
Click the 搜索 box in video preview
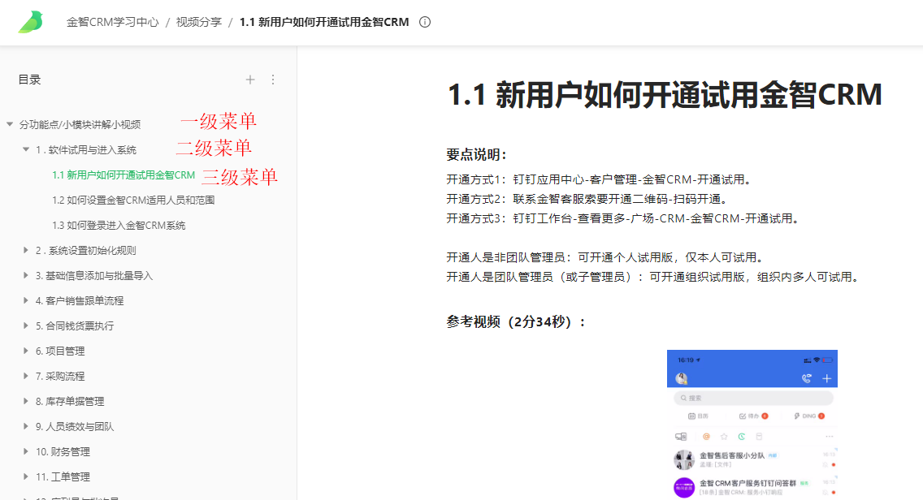coord(753,399)
